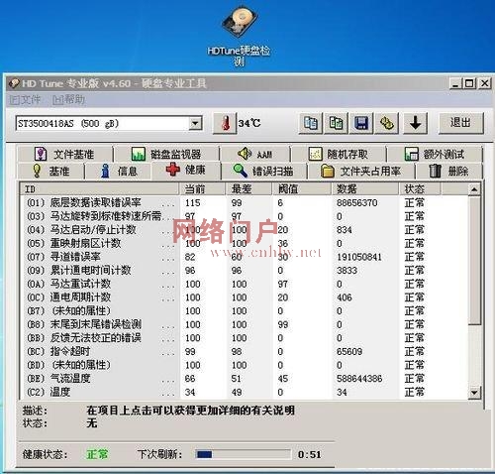This screenshot has width=495, height=474.
Task: Open options with the gears icon
Action: pyautogui.click(x=387, y=123)
